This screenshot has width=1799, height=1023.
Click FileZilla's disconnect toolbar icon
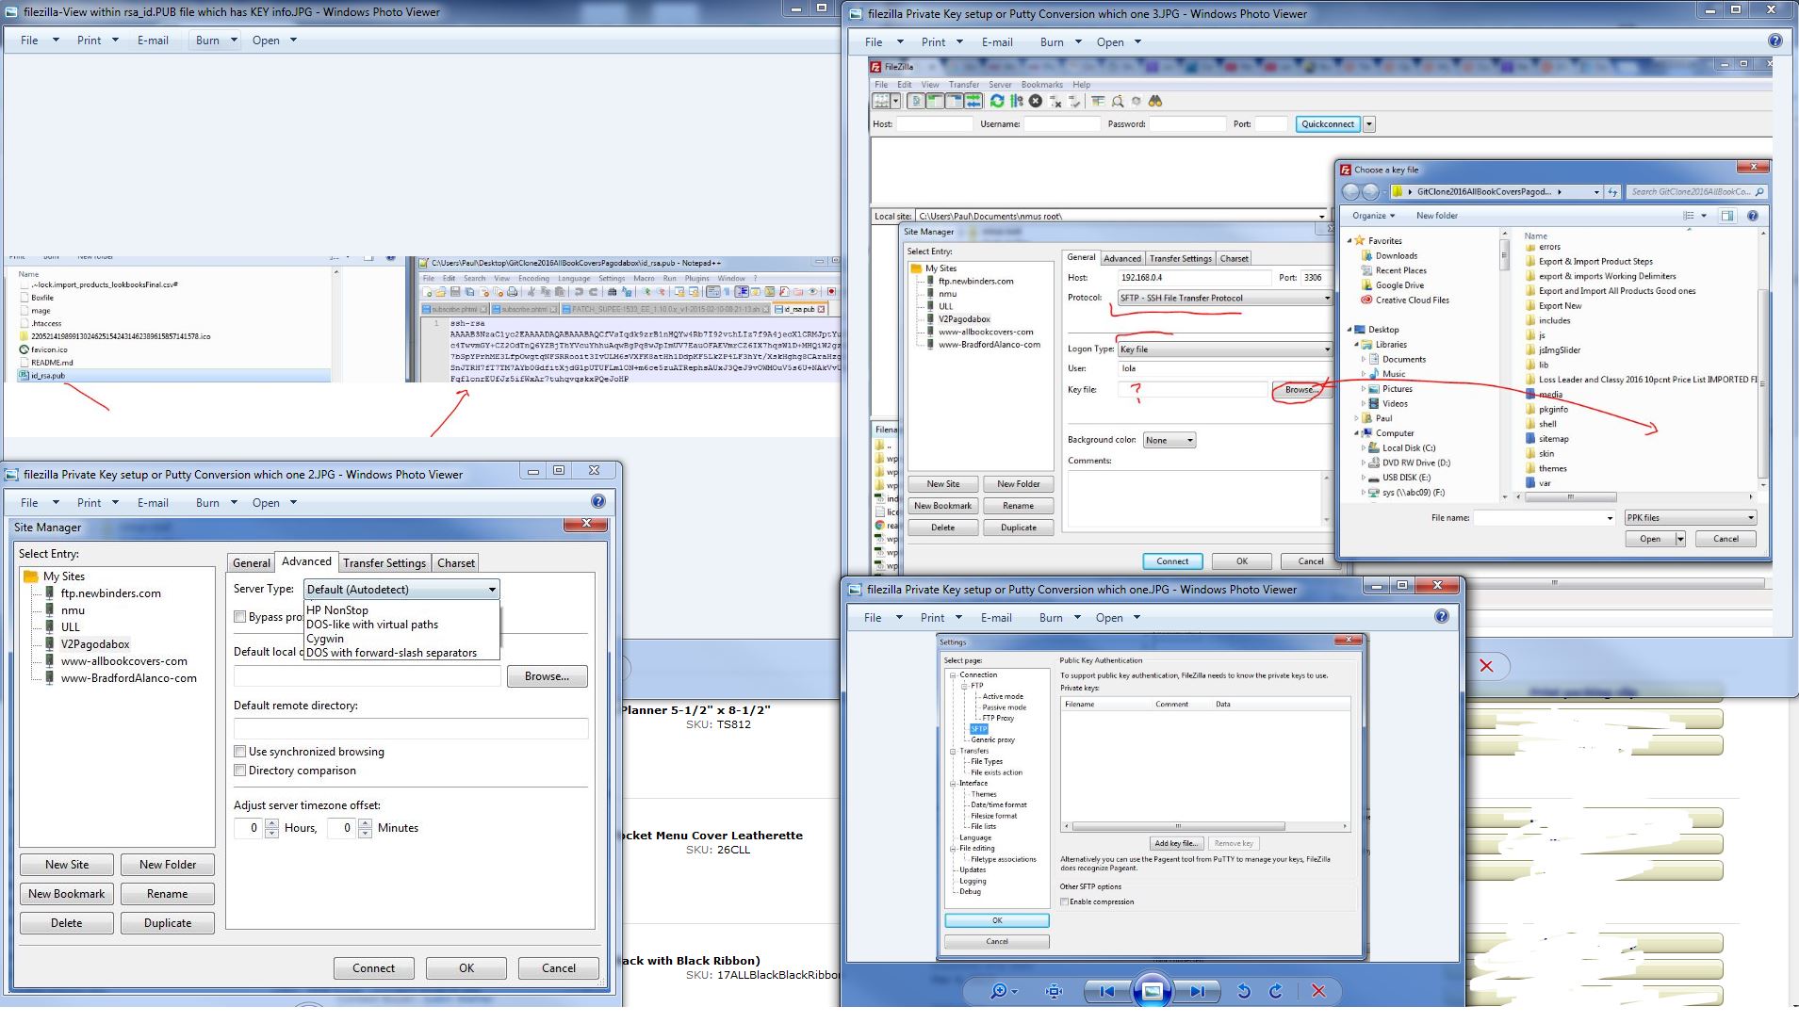point(1055,101)
